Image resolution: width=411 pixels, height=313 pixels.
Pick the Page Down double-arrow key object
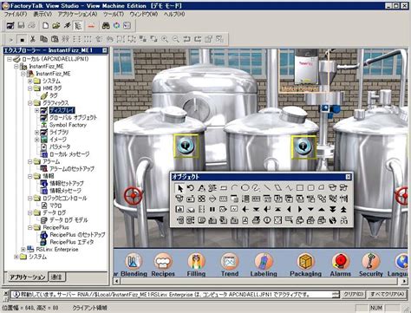click(333, 209)
